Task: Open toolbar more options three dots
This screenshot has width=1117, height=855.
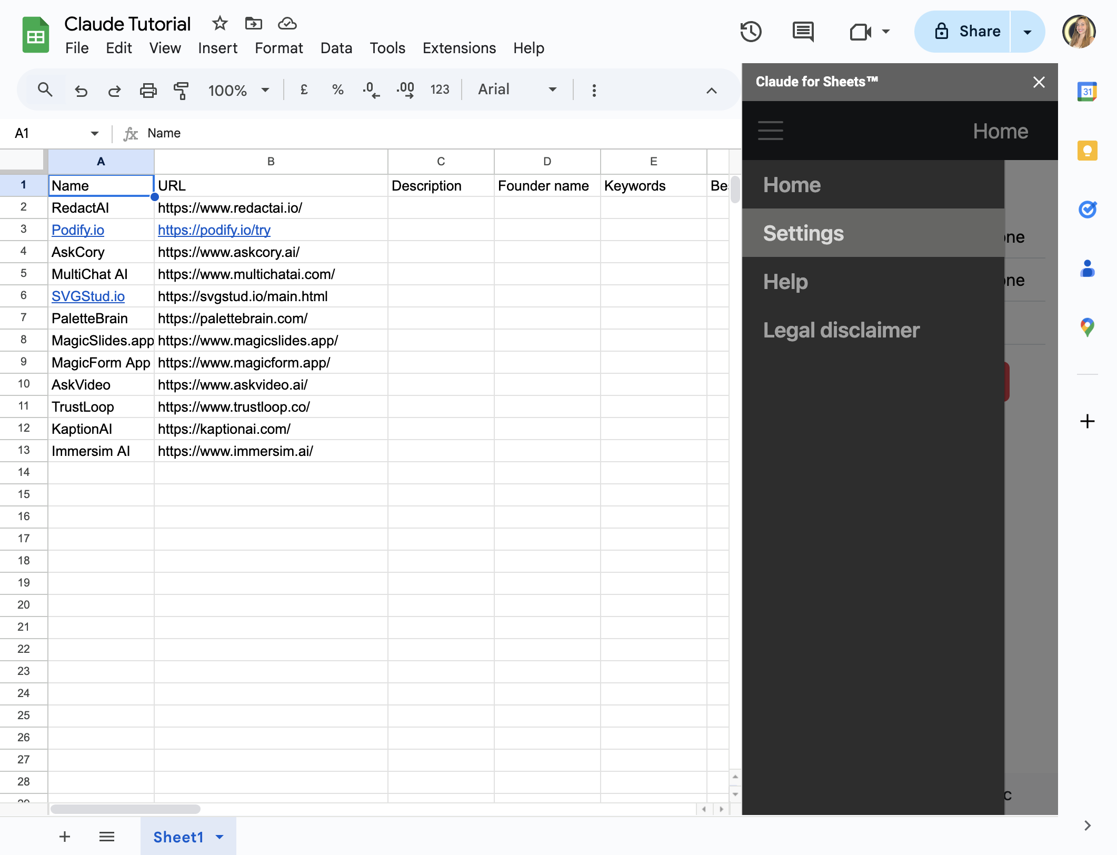Action: coord(594,91)
